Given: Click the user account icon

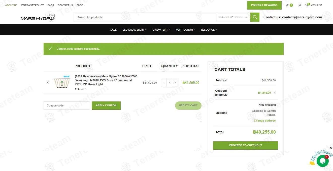Looking at the screenshot, I should click(x=300, y=5).
